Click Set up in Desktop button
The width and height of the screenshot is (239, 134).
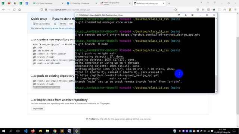[x=41, y=24]
